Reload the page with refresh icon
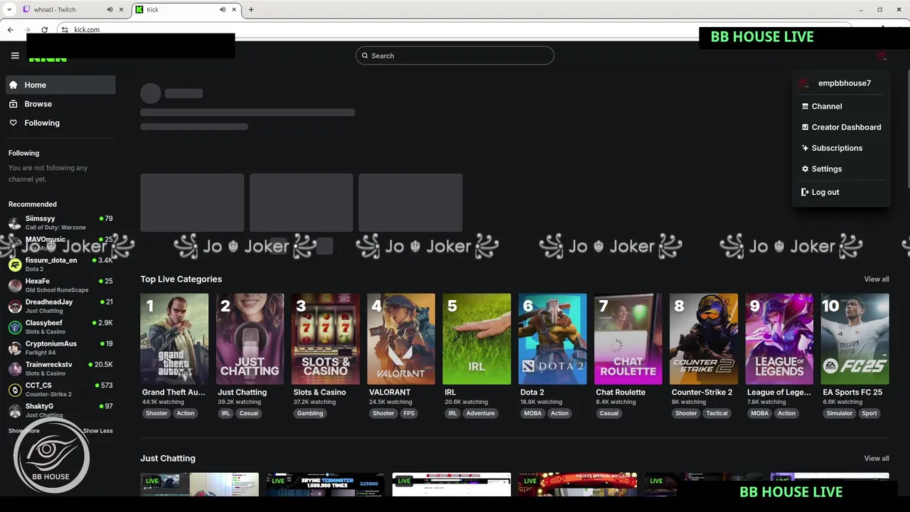The width and height of the screenshot is (910, 512). tap(44, 29)
